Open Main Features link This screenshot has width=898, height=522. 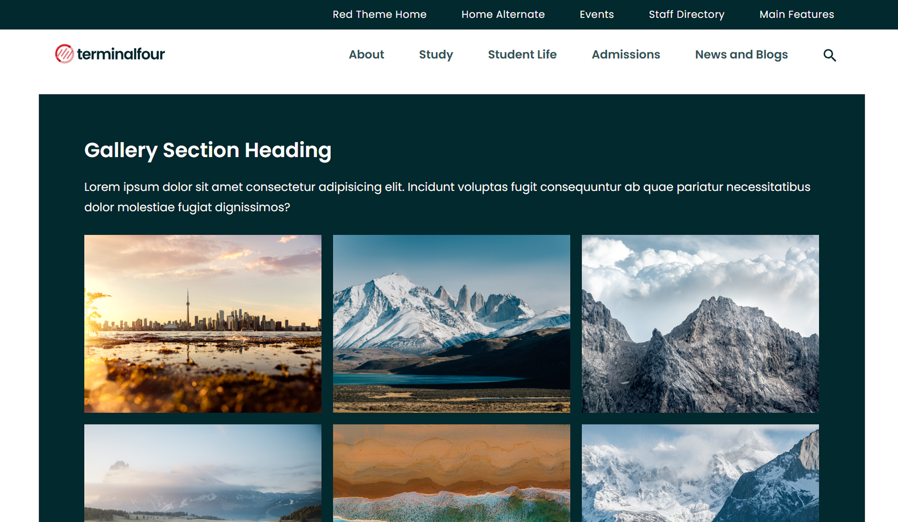tap(797, 14)
